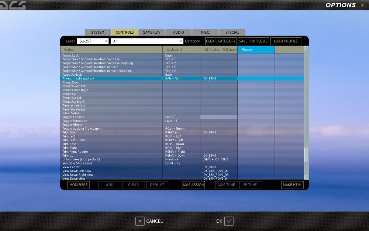Image resolution: width=369 pixels, height=231 pixels.
Task: Select Target Size / Gunpod Elevation Decrease row
Action: (x=182, y=59)
